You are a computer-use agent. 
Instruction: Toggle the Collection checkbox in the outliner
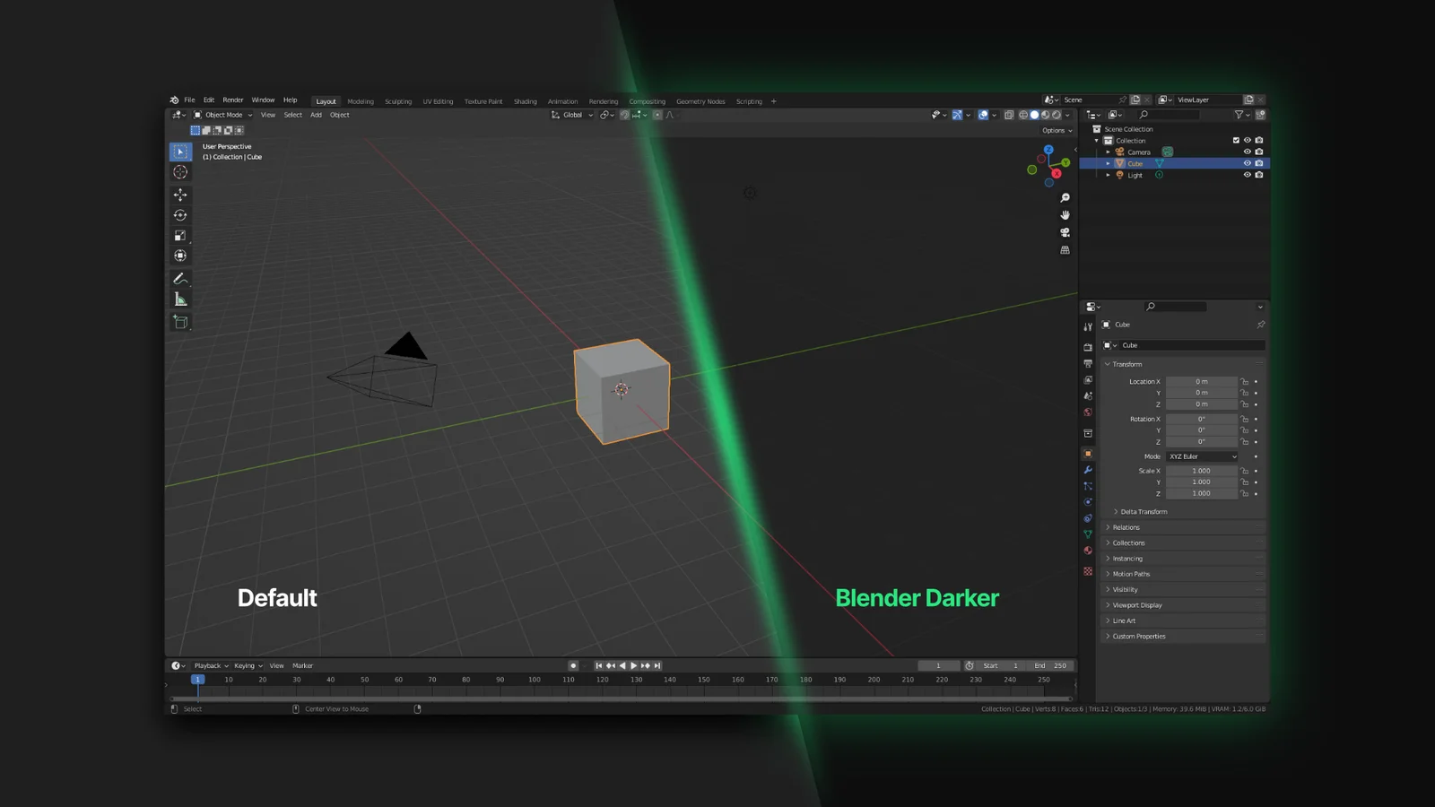[1236, 140]
